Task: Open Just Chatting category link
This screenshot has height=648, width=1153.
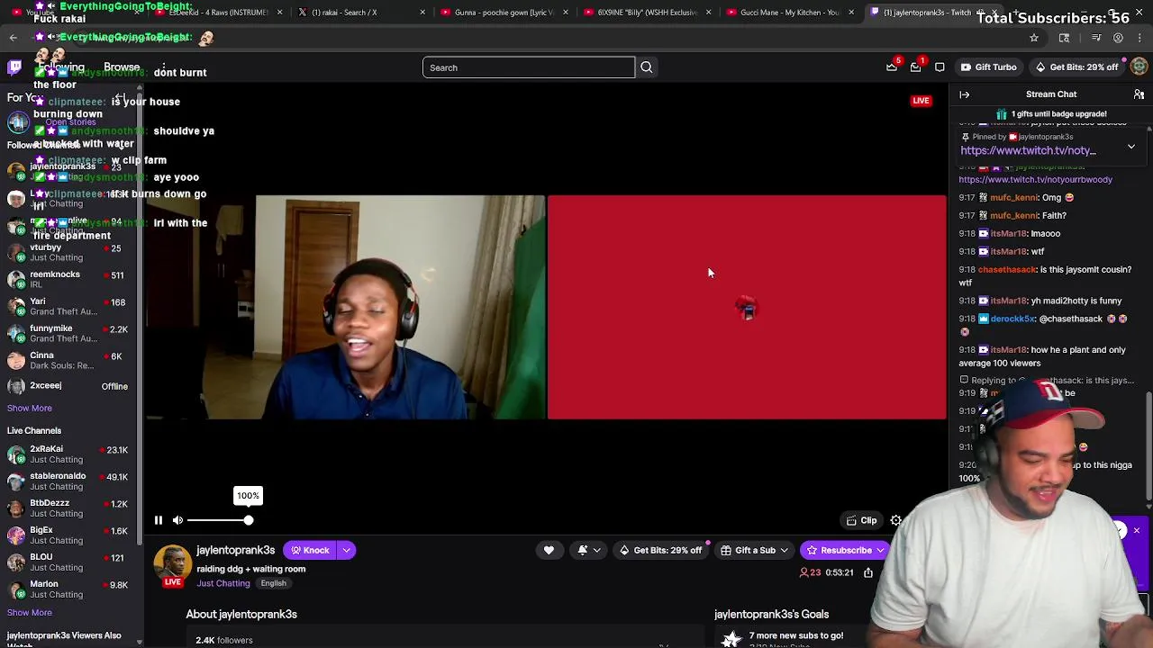Action: coord(223,583)
